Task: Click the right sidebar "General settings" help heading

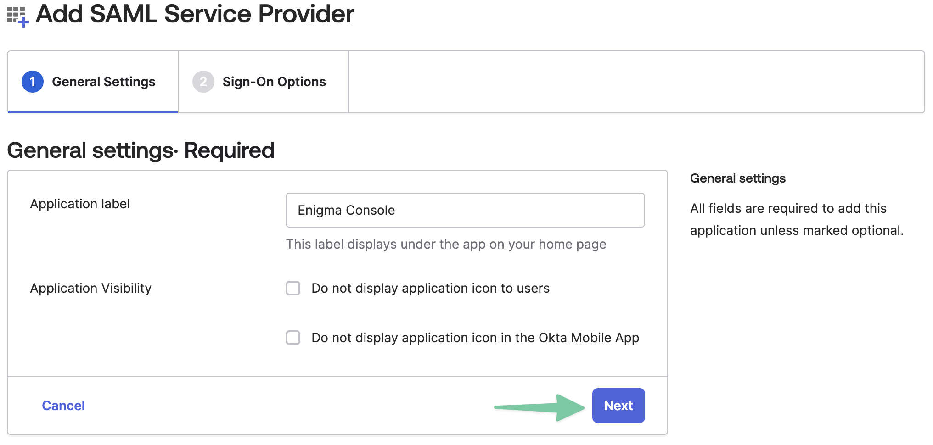Action: pyautogui.click(x=737, y=178)
